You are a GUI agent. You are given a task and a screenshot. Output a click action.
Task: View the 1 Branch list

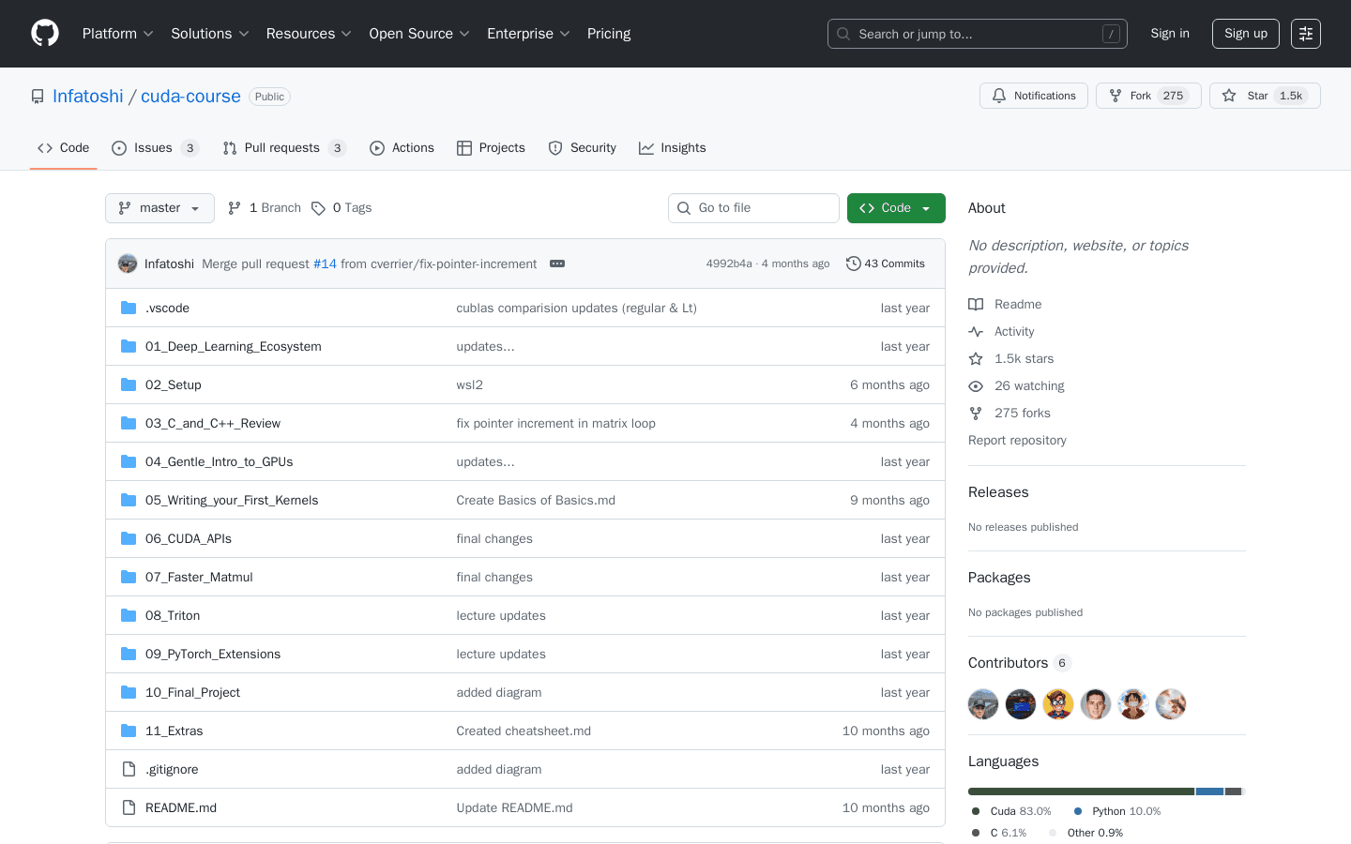[x=265, y=208]
